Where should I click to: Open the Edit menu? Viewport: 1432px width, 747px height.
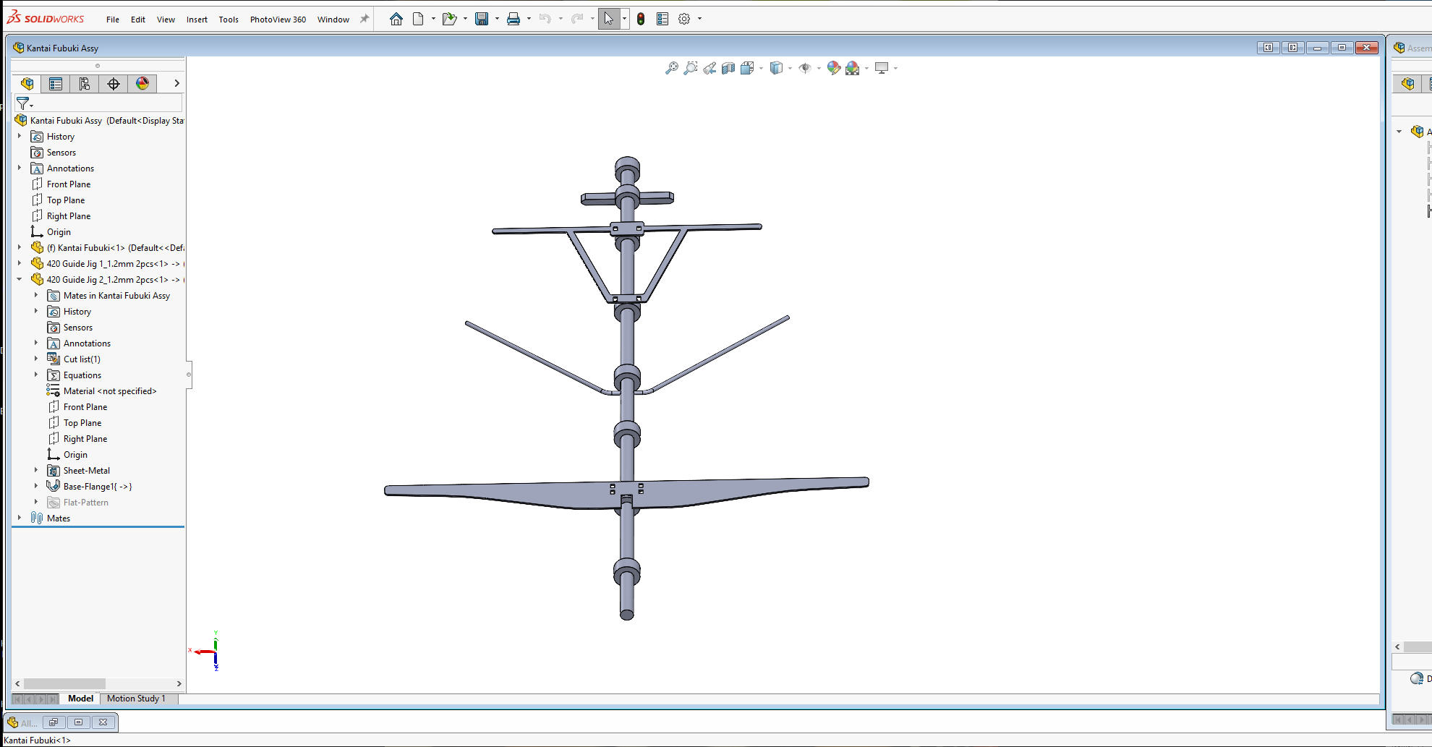point(138,20)
